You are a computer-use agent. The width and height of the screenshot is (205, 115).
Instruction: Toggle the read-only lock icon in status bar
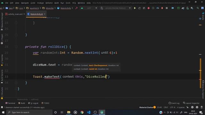(188, 107)
